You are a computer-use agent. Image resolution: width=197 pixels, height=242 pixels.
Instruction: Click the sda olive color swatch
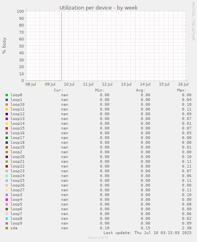(7, 228)
